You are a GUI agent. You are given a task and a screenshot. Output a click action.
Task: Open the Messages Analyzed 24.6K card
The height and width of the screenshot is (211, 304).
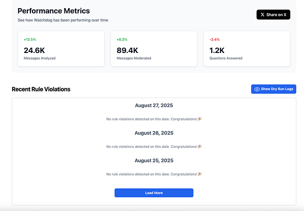tap(61, 49)
